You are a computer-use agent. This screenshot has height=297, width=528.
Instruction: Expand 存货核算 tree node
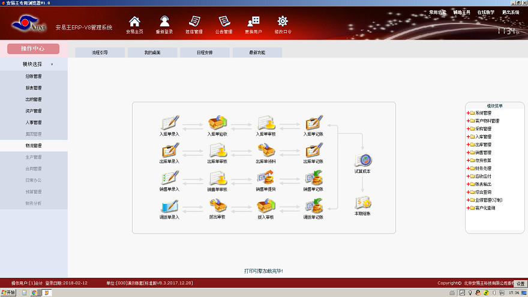(468, 160)
